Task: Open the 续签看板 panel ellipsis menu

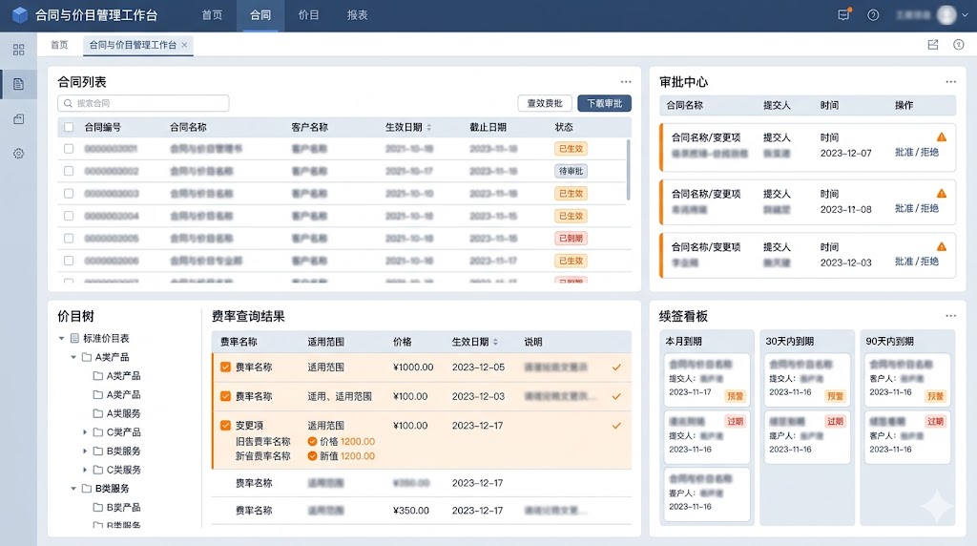Action: pyautogui.click(x=950, y=316)
